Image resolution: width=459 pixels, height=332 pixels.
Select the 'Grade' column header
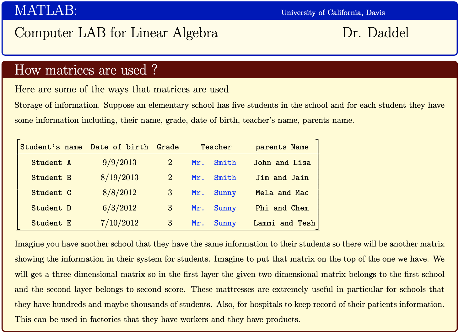pos(168,147)
